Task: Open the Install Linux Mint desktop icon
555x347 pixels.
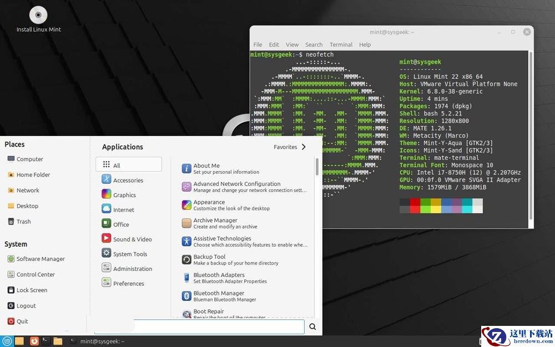Action: (38, 19)
